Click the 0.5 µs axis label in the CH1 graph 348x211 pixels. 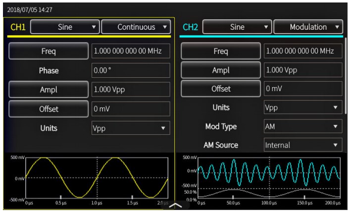tap(61, 203)
